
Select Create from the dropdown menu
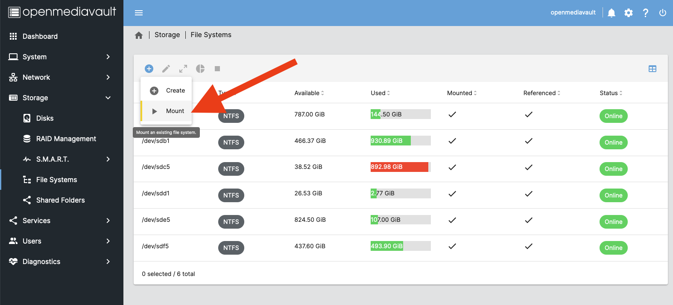coord(166,90)
